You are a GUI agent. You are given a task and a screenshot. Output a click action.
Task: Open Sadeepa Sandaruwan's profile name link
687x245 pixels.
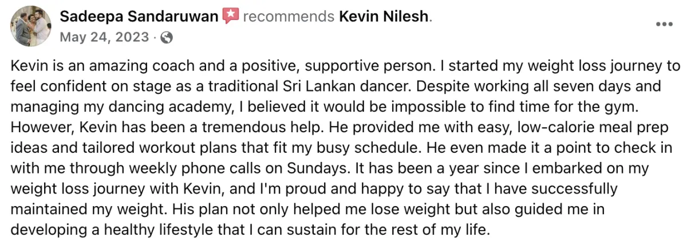(x=139, y=17)
